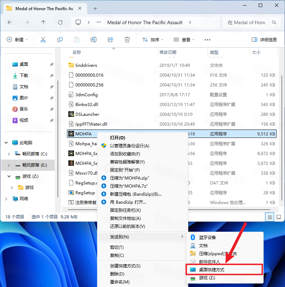
Task: Click the file list vertical scrollbar
Action: [x=282, y=137]
